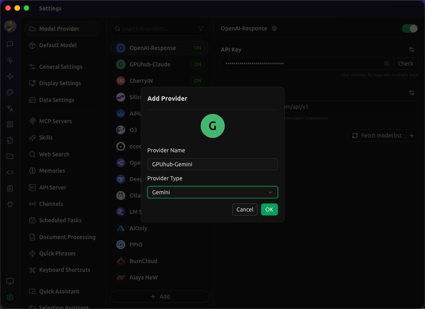Open Default Model settings
The width and height of the screenshot is (425, 309).
pos(62,45)
